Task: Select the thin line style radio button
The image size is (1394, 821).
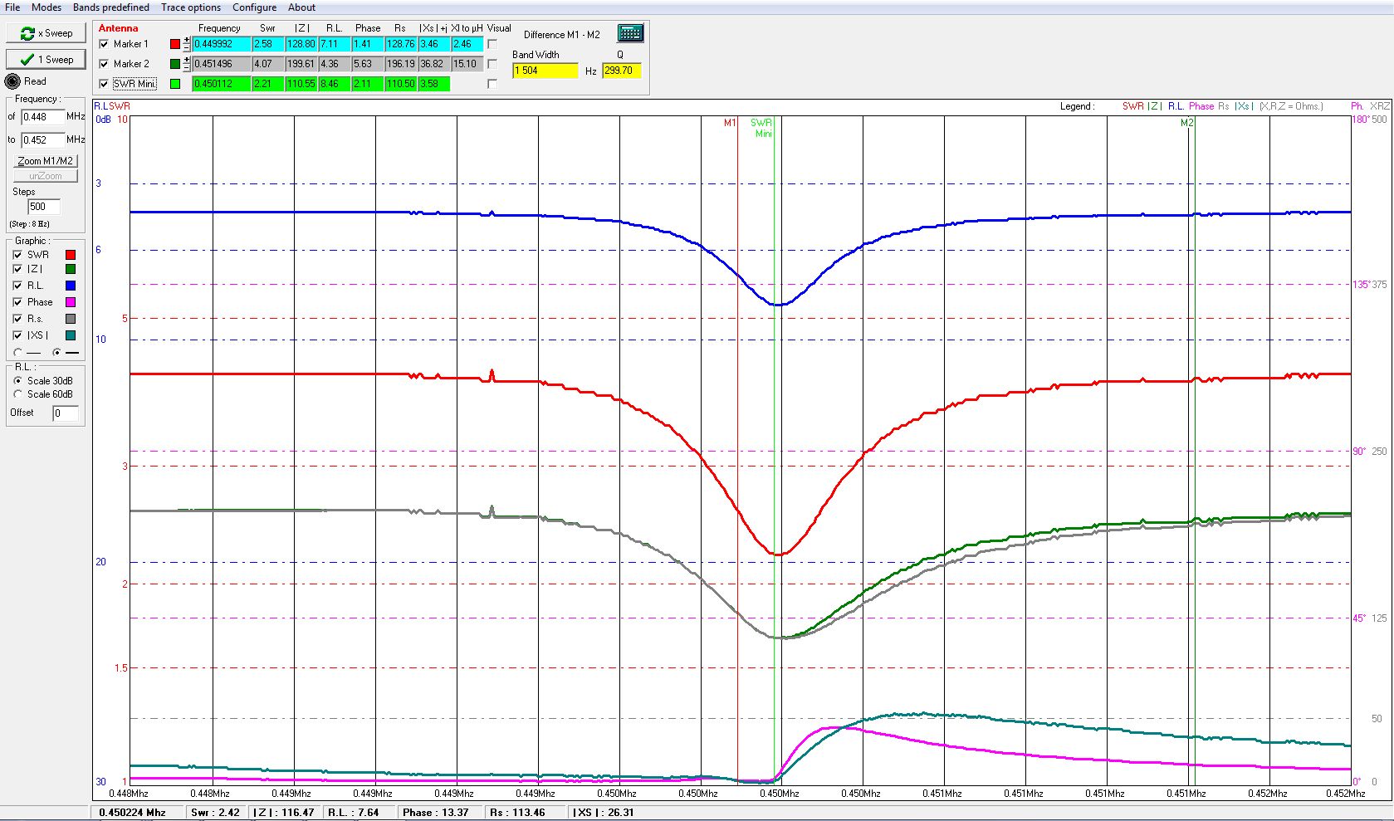Action: (17, 353)
